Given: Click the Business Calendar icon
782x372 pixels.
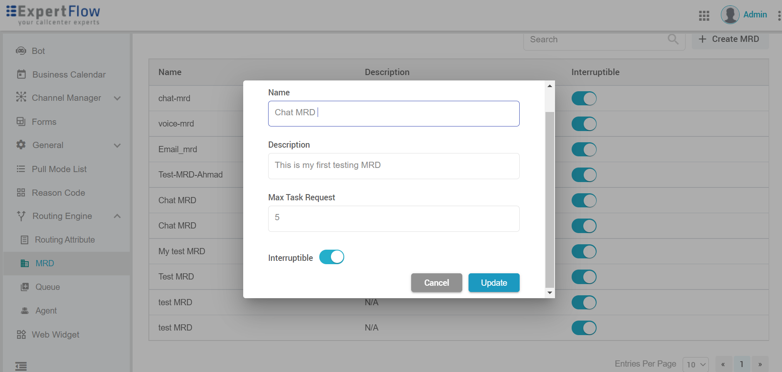Looking at the screenshot, I should [21, 74].
